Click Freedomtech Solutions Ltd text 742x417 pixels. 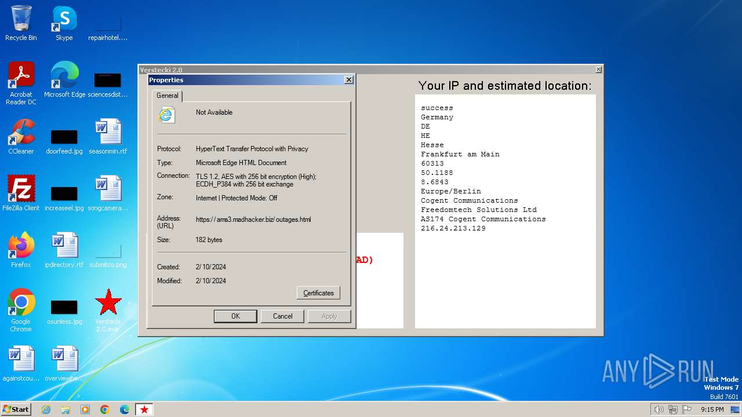click(x=479, y=210)
